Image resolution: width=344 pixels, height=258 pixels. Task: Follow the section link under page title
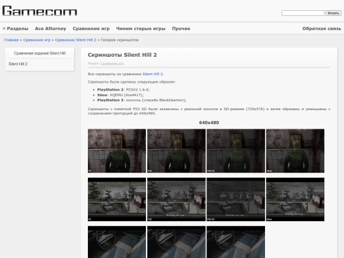112,64
